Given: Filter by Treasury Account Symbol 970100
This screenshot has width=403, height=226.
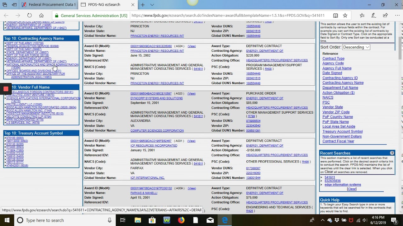Looking at the screenshot, I should click(15, 138).
